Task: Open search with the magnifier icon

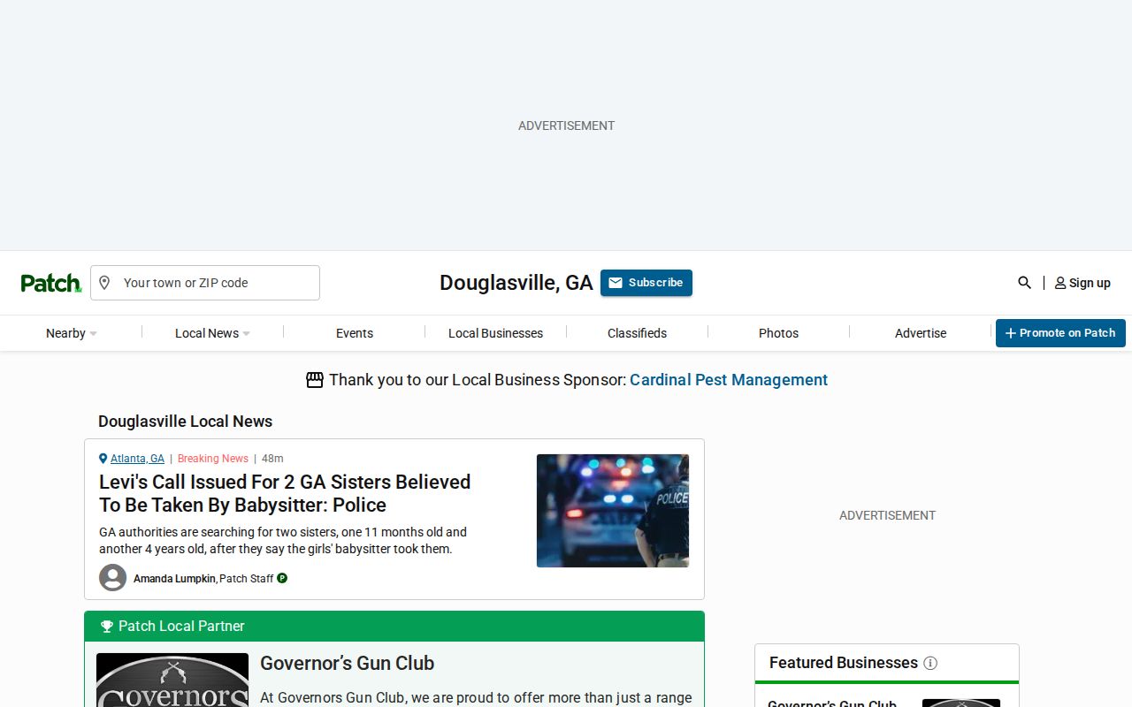Action: click(1024, 283)
